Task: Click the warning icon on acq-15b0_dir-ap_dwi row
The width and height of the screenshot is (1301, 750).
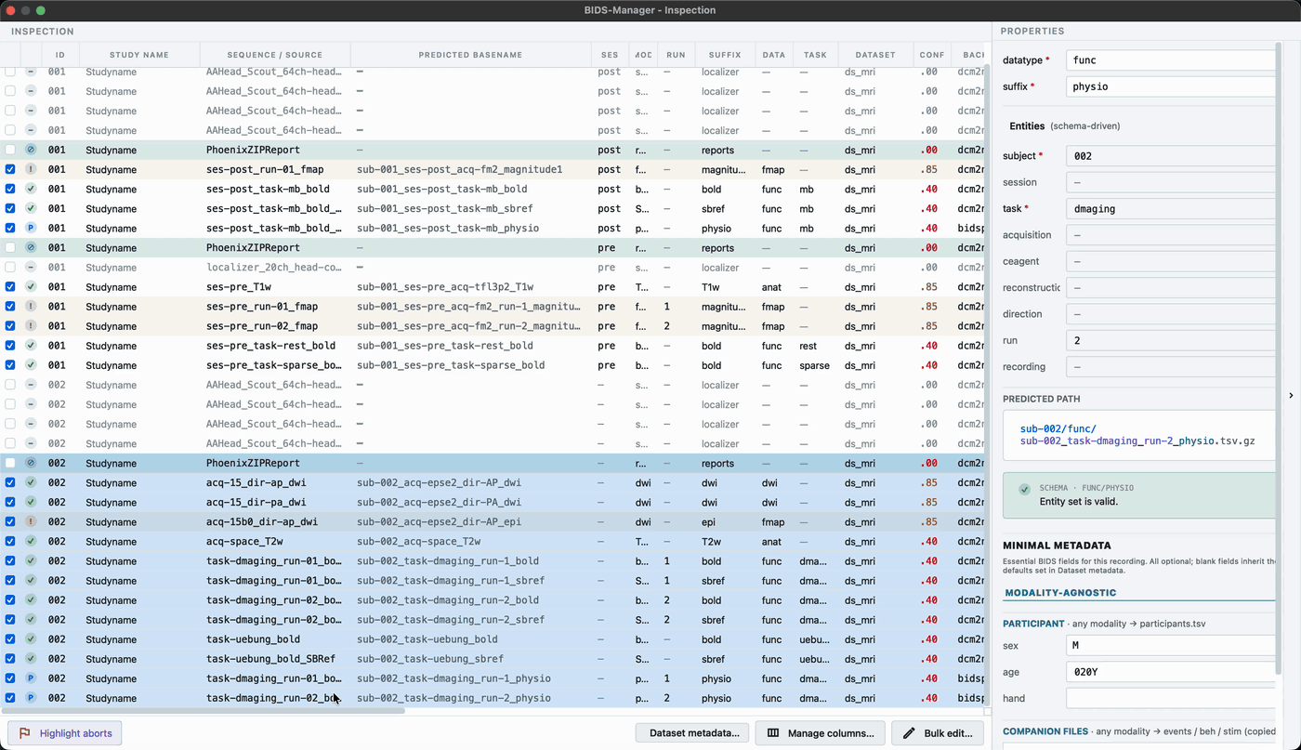Action: pyautogui.click(x=31, y=522)
